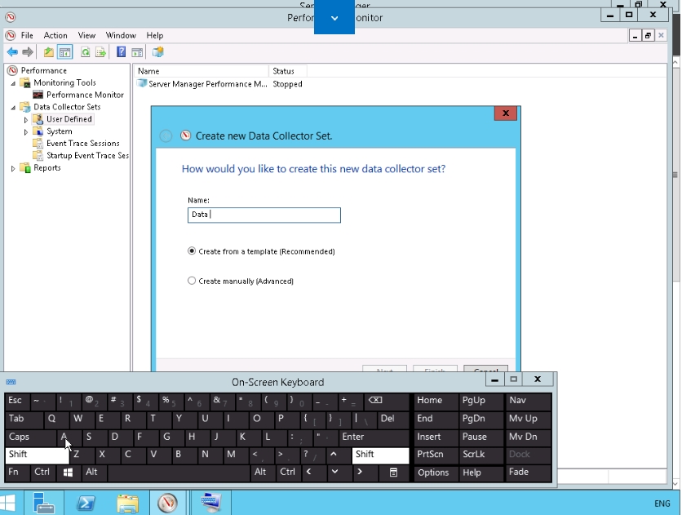Toggle Show/Hide Action Pane toolbar icon
Image resolution: width=682 pixels, height=515 pixels.
[x=137, y=52]
